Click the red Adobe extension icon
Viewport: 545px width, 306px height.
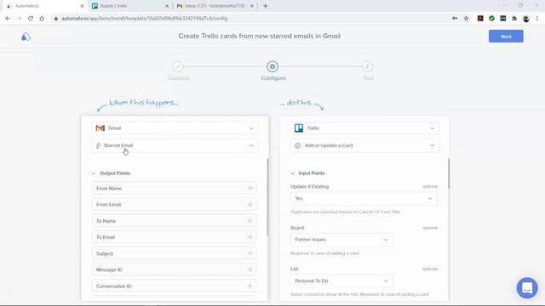click(x=480, y=19)
